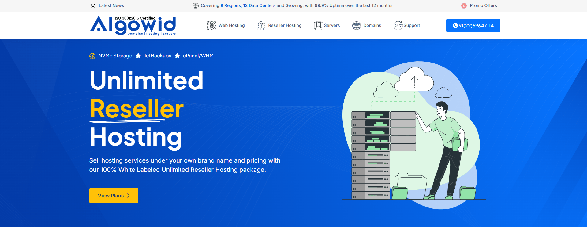Open the Latest News link

(x=111, y=5)
